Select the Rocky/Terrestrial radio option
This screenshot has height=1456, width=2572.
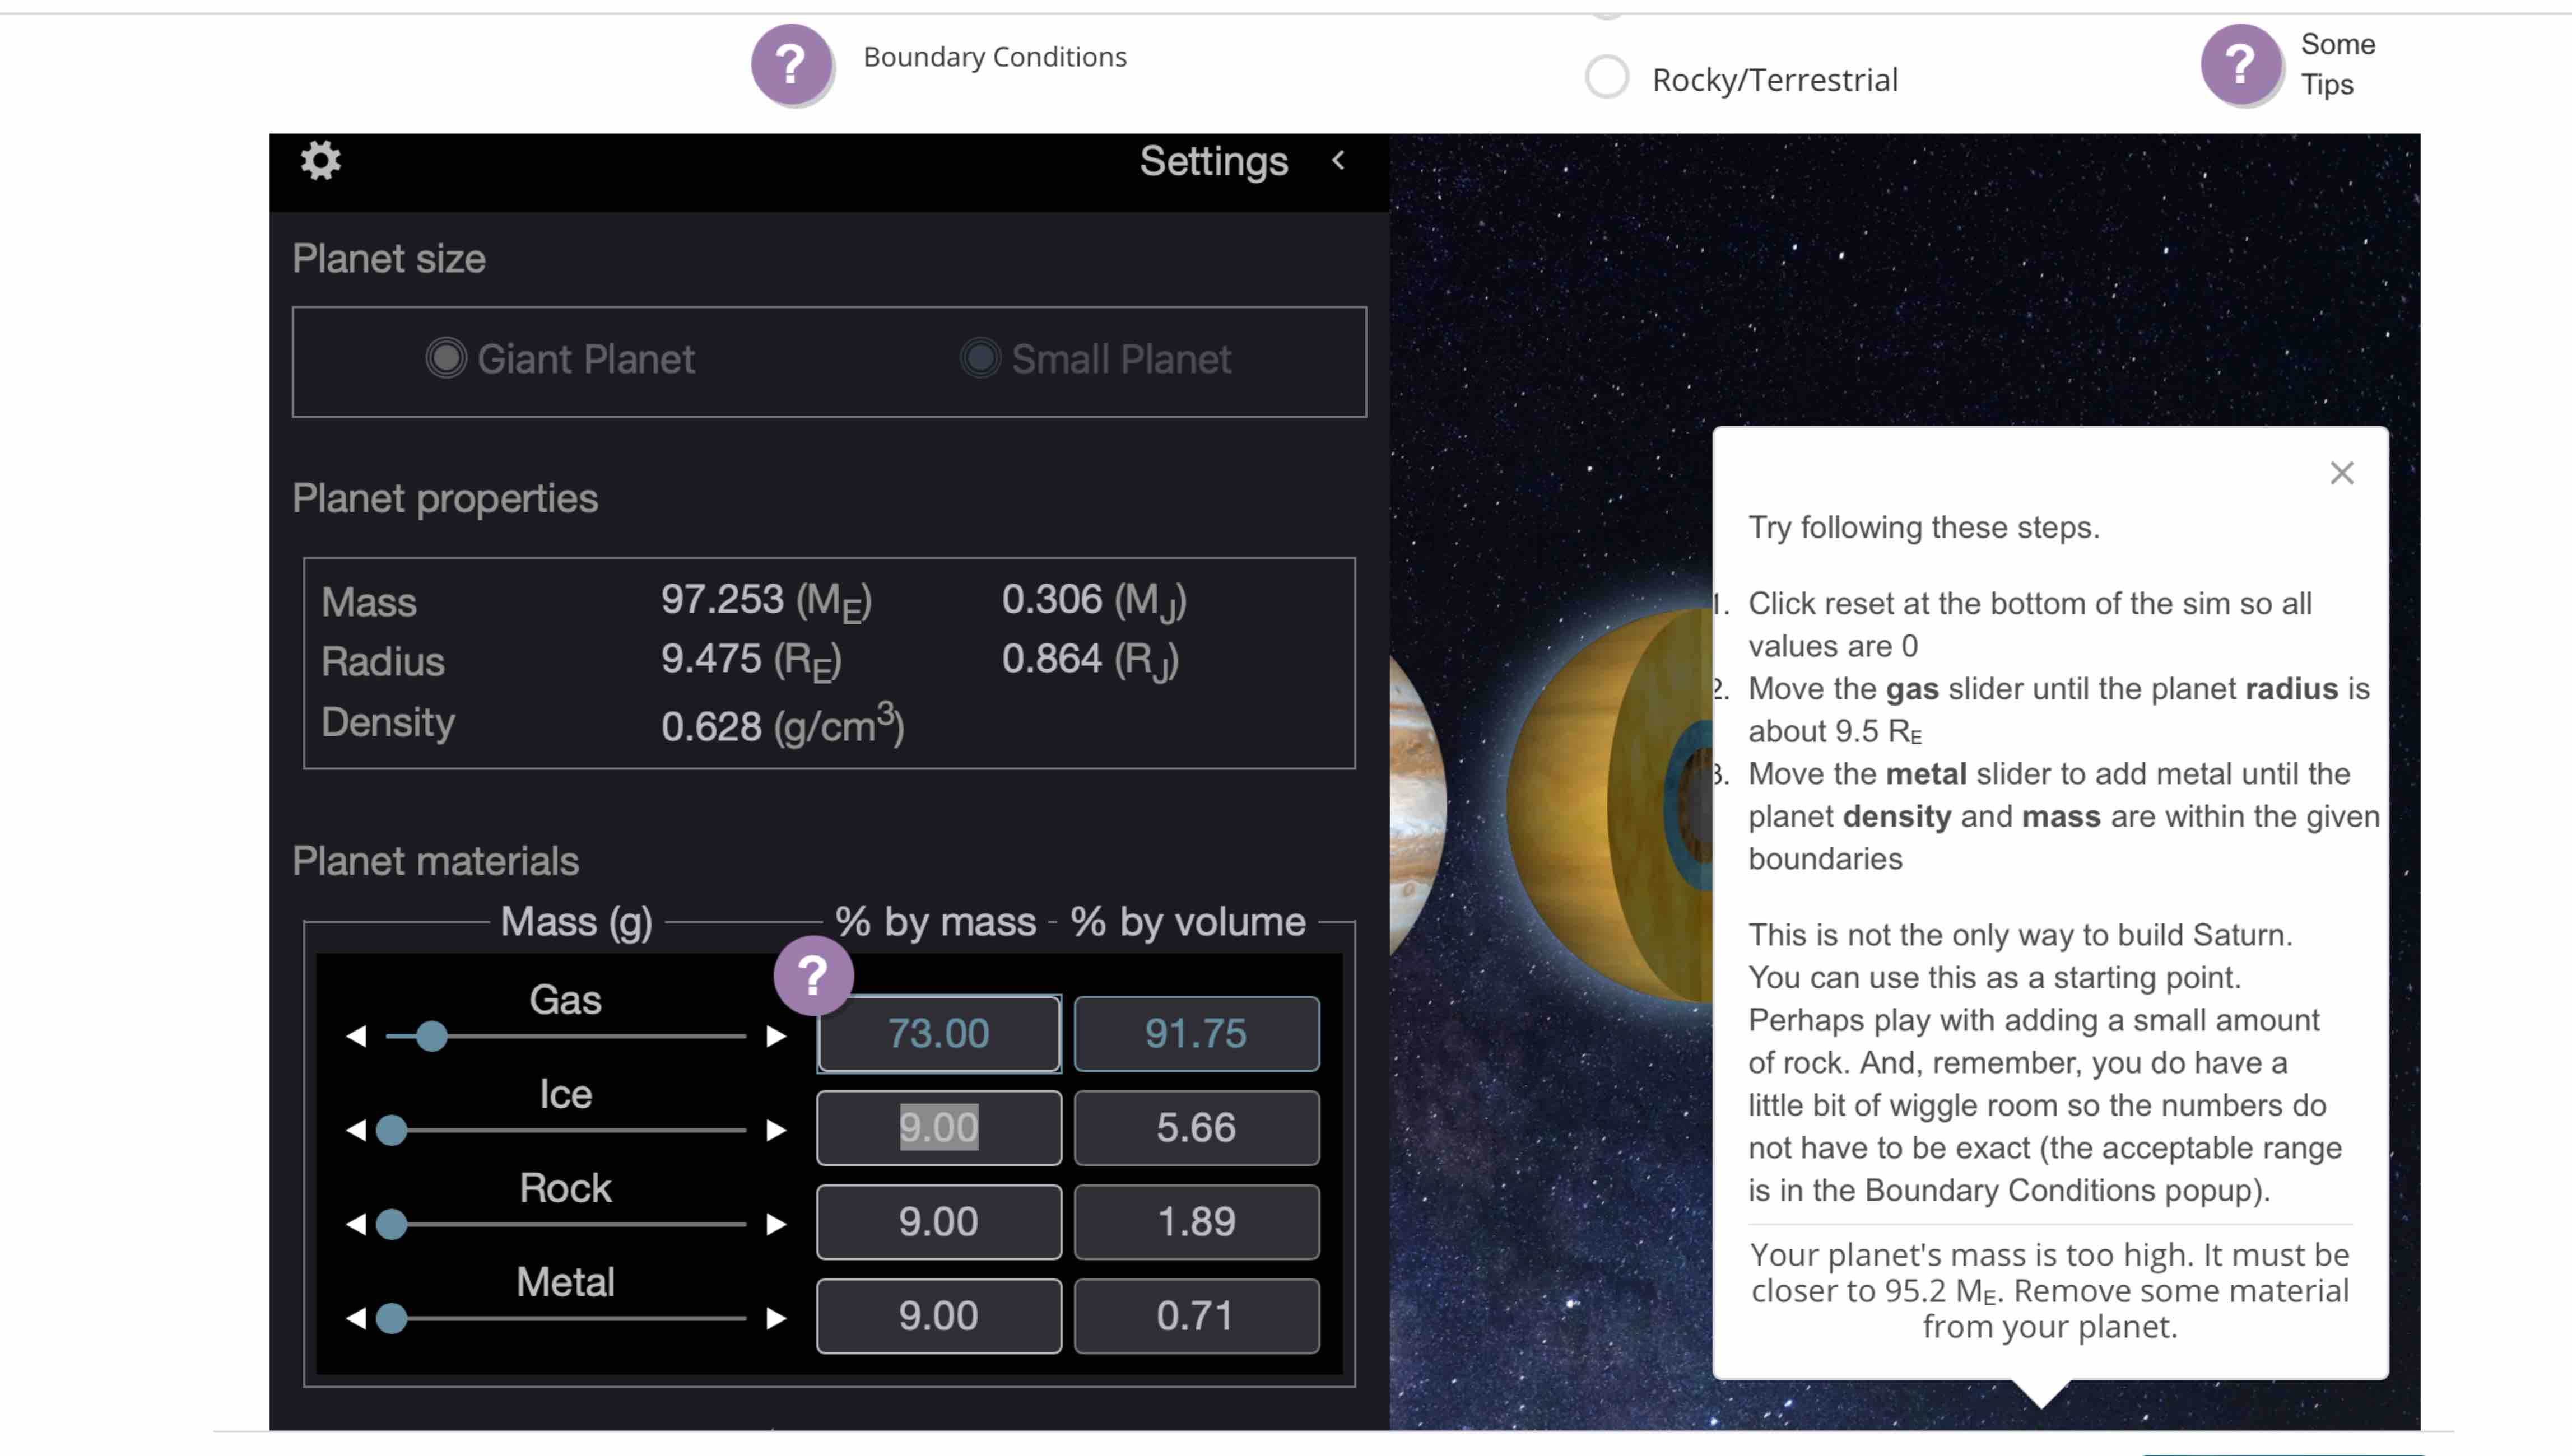[1607, 78]
